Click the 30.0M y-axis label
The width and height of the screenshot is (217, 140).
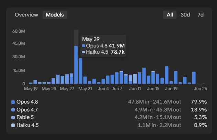19,57
